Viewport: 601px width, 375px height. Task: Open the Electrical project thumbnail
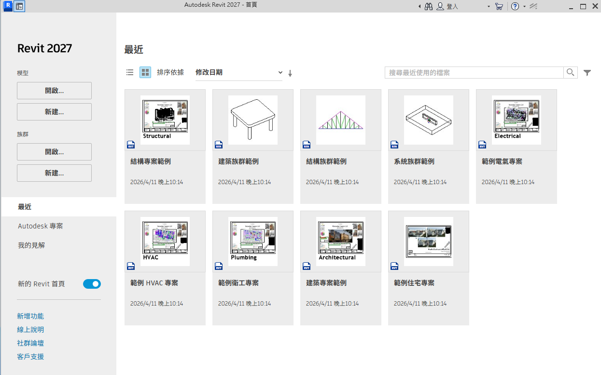click(517, 120)
